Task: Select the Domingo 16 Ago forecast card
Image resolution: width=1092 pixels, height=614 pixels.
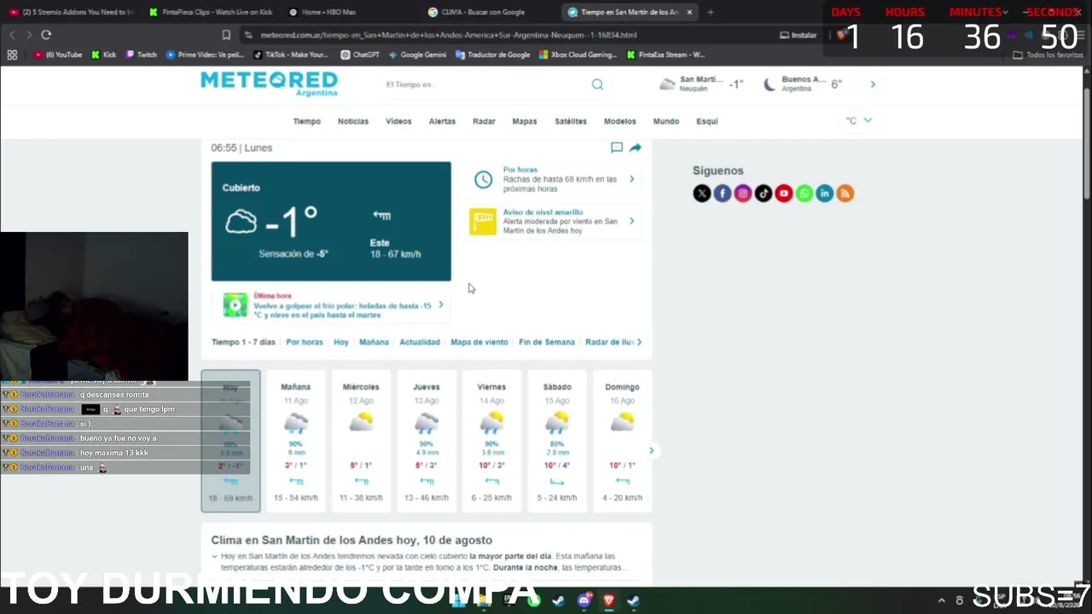Action: point(622,441)
